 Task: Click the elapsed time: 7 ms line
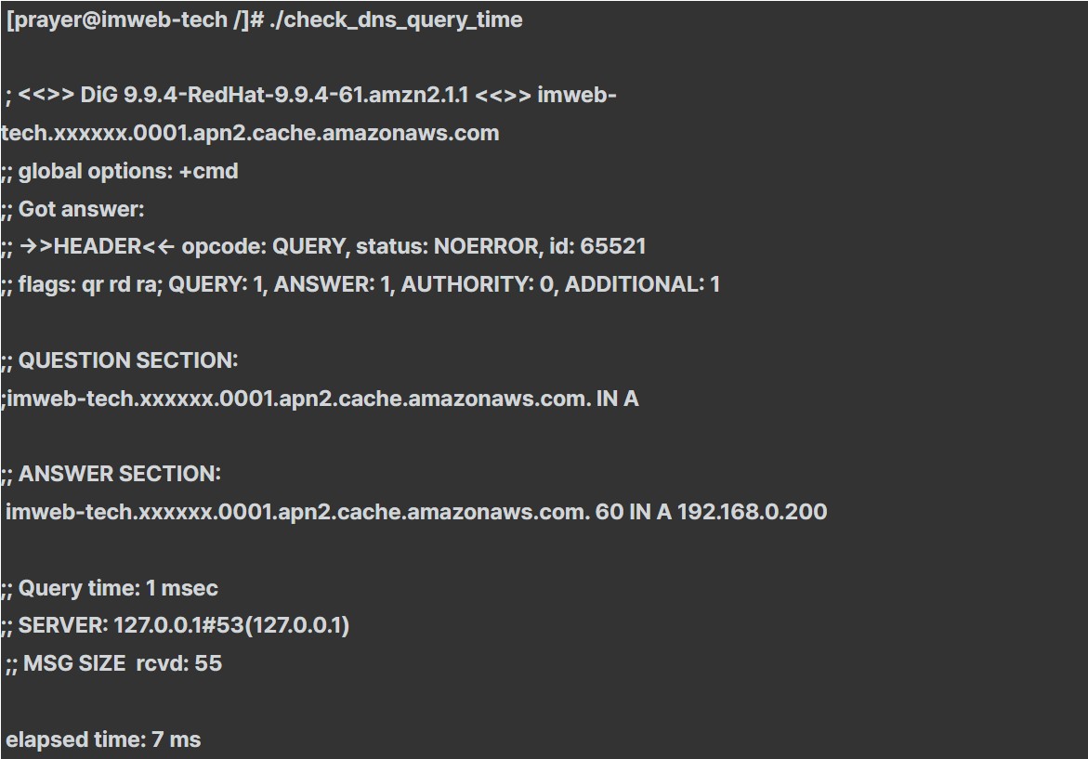(x=103, y=739)
